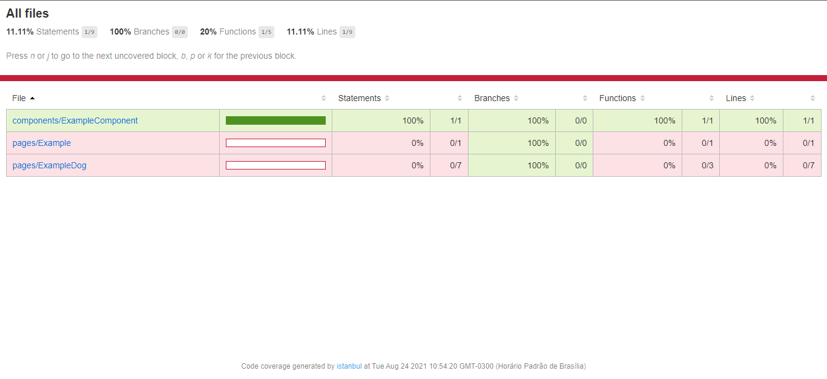Toggle sort order by clicking the File header

[18, 97]
